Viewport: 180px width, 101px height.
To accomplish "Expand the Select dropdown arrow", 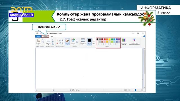I will click(x=48, y=44).
